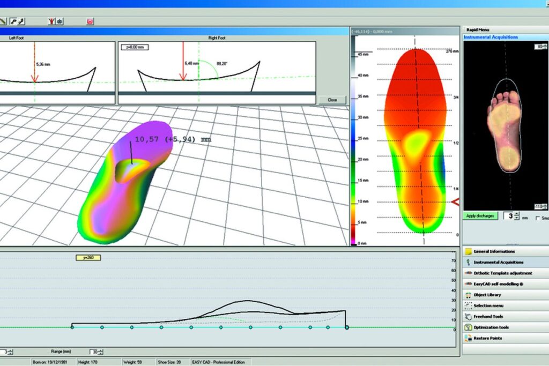Click the Apply discharges button
The height and width of the screenshot is (366, 549).
[480, 216]
